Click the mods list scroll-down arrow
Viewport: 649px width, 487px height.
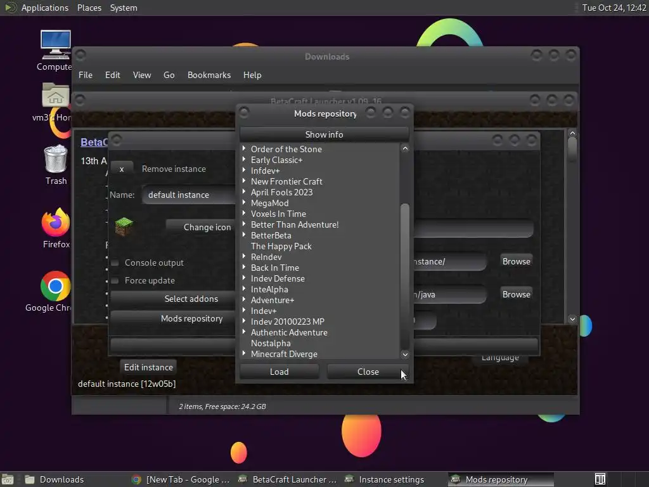(405, 354)
